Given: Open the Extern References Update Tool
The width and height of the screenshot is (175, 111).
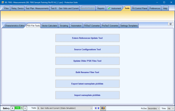Looking at the screenshot, I should (87, 38).
